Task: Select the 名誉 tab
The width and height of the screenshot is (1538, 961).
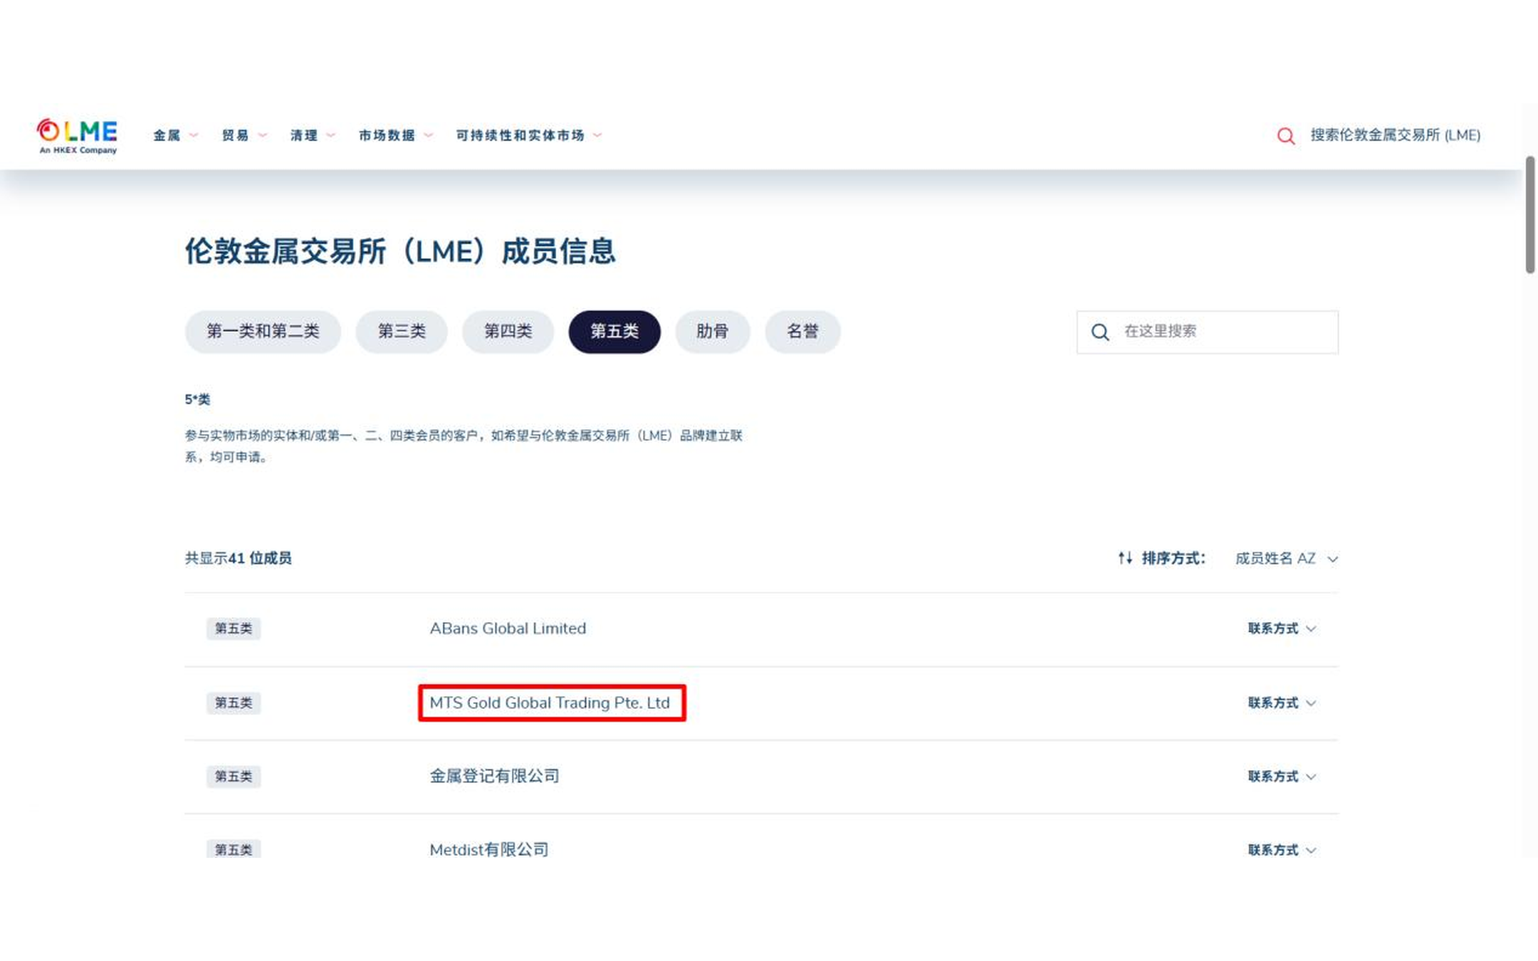Action: [x=802, y=332]
